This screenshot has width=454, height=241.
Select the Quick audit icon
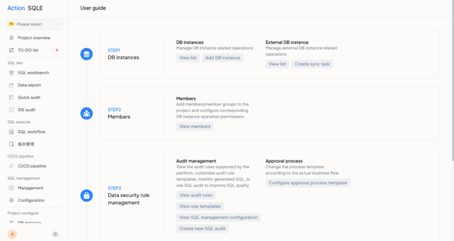coord(11,97)
